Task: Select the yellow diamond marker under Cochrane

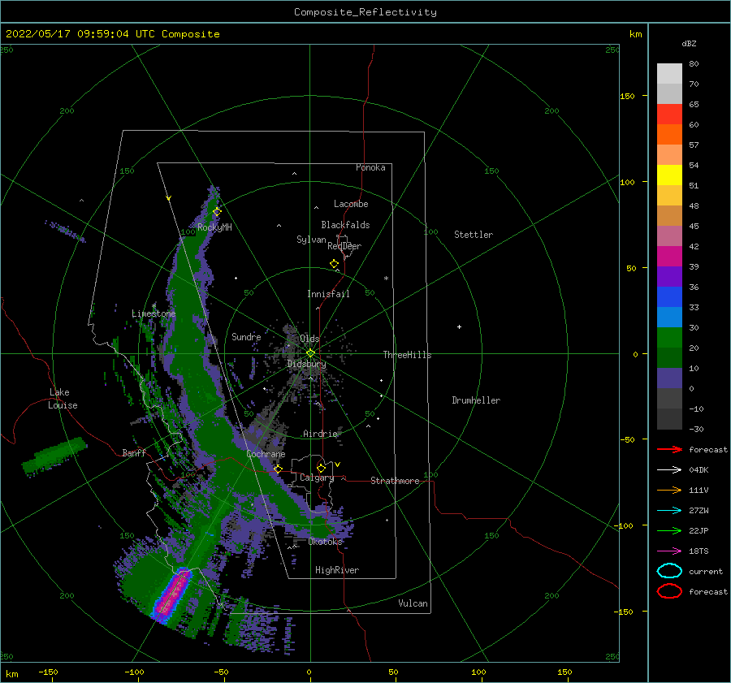Action: [279, 469]
